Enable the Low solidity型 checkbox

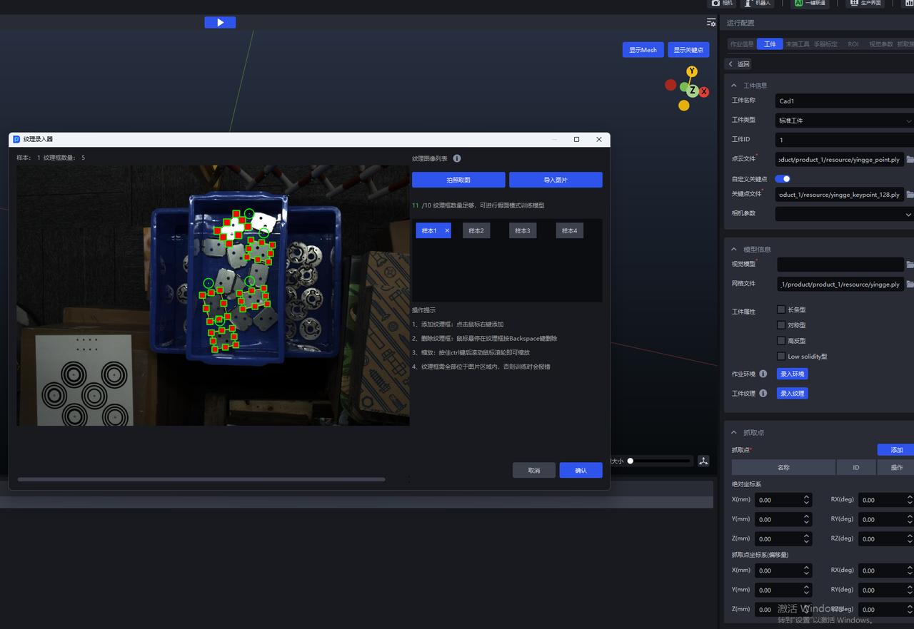pyautogui.click(x=781, y=356)
